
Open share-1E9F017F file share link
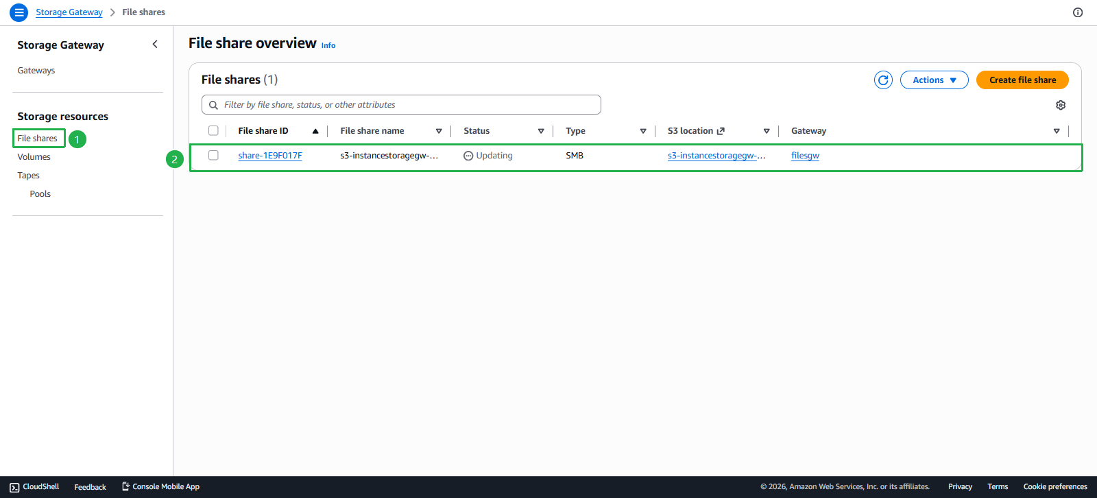pyautogui.click(x=270, y=156)
